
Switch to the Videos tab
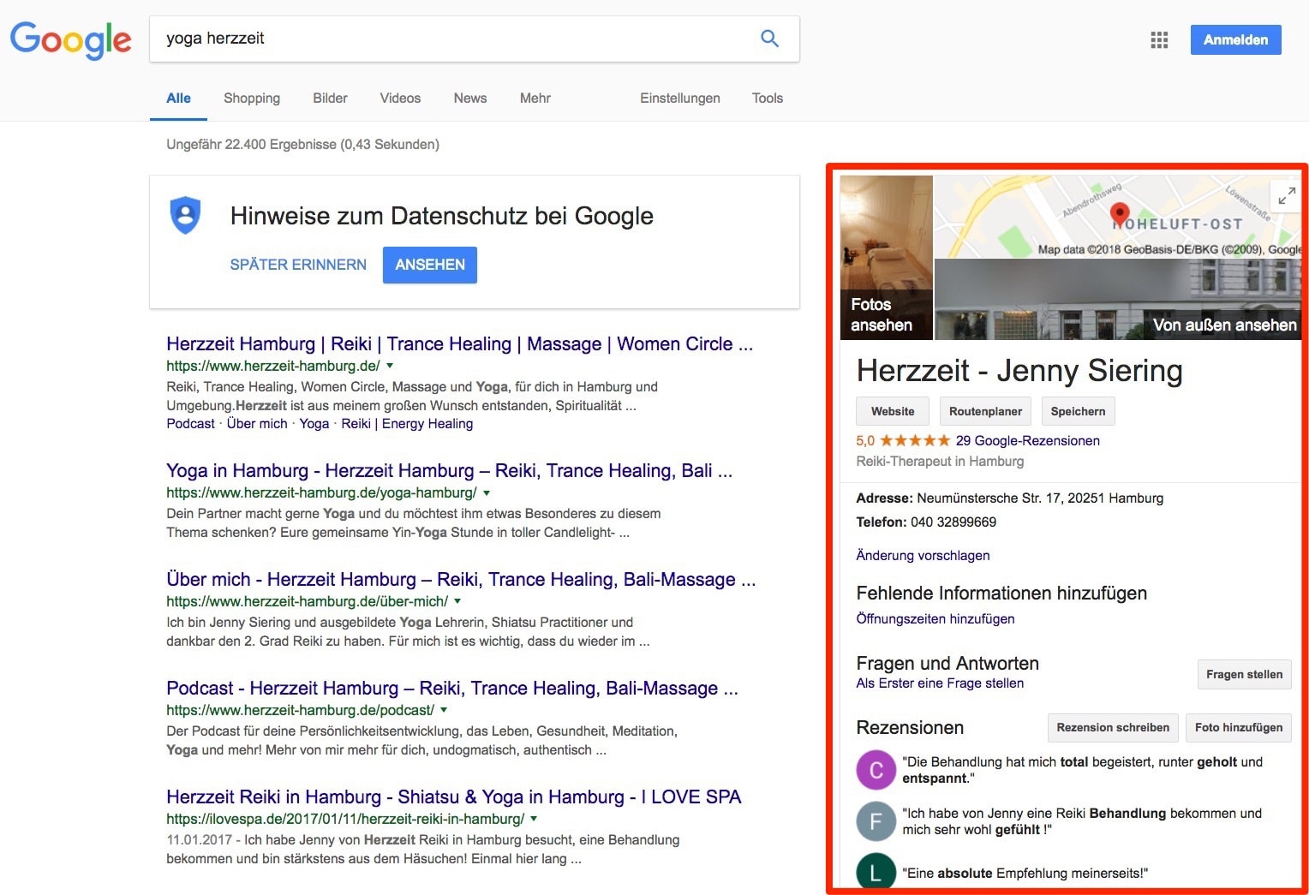400,98
